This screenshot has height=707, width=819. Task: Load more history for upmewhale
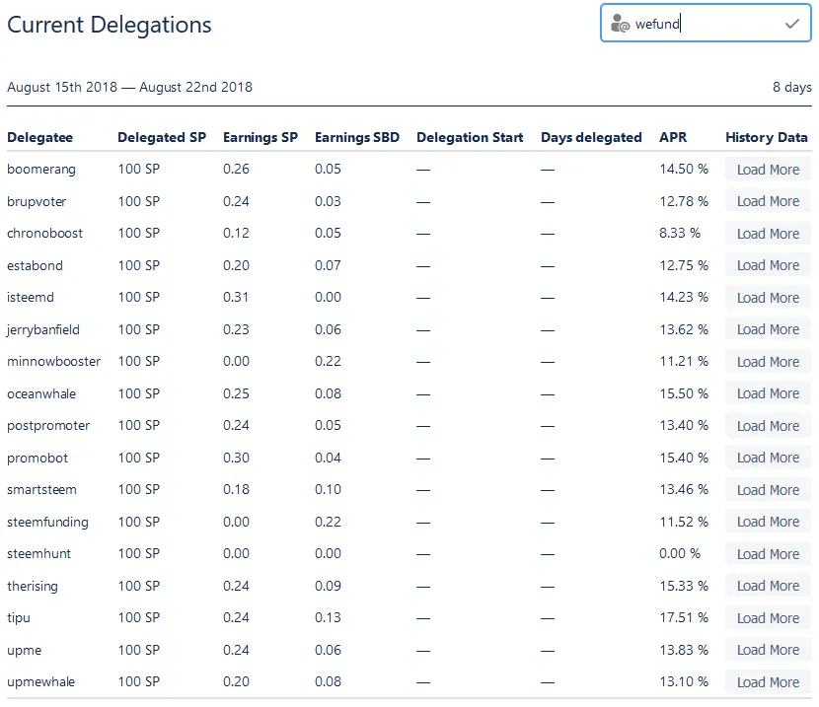tap(768, 682)
